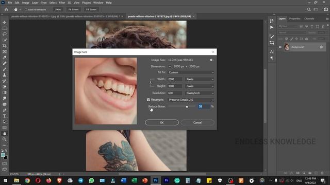Click the Fit Screen button

(73, 9)
